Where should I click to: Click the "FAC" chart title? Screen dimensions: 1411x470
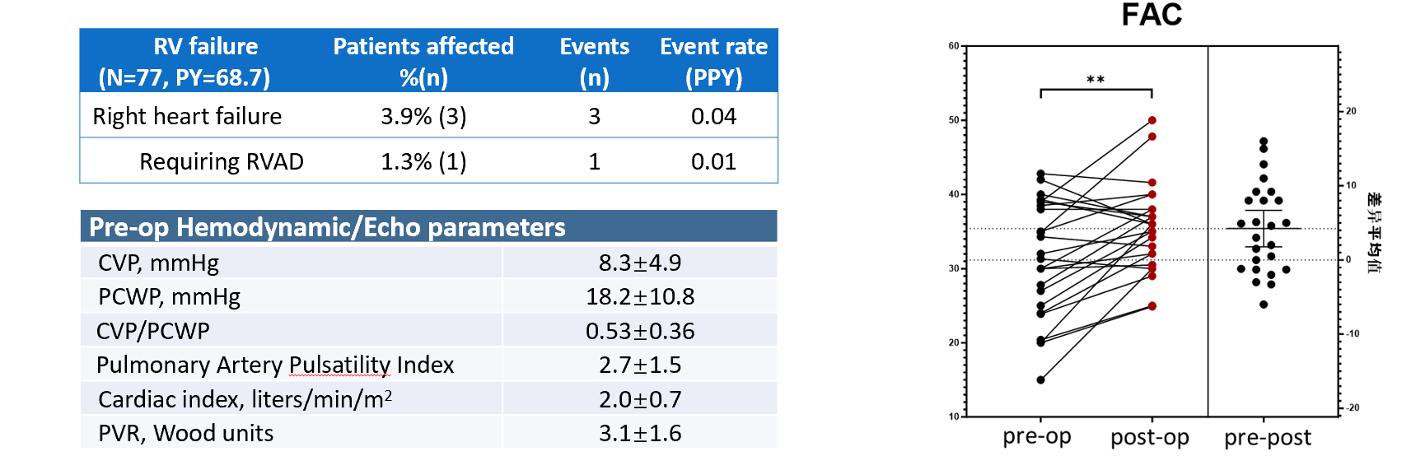click(x=1152, y=15)
